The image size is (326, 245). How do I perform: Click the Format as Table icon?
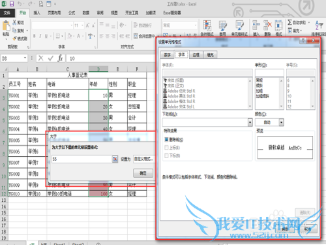(222, 25)
